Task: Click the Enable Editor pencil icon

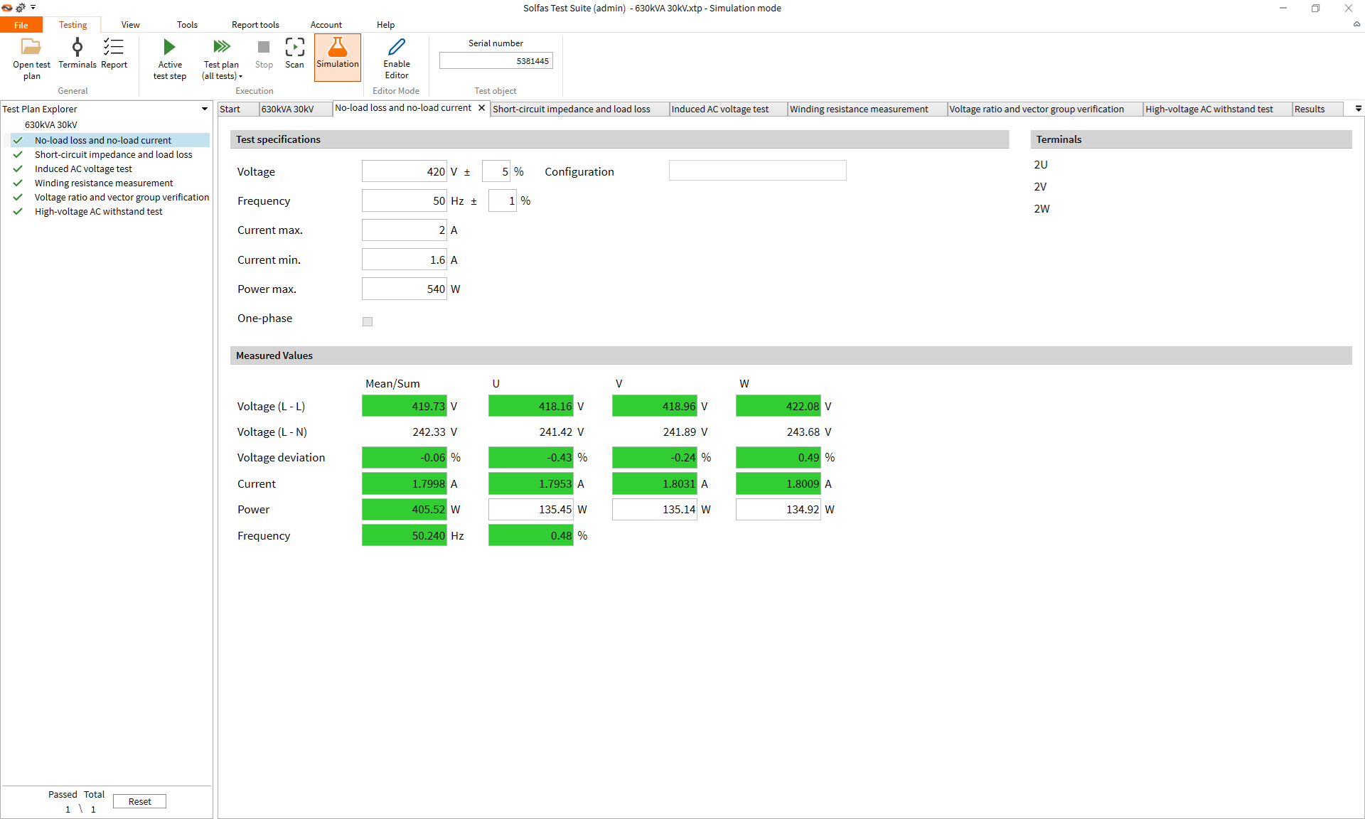Action: click(x=396, y=48)
